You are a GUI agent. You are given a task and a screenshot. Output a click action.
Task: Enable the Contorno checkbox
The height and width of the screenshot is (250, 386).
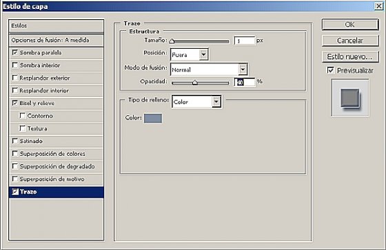click(22, 115)
